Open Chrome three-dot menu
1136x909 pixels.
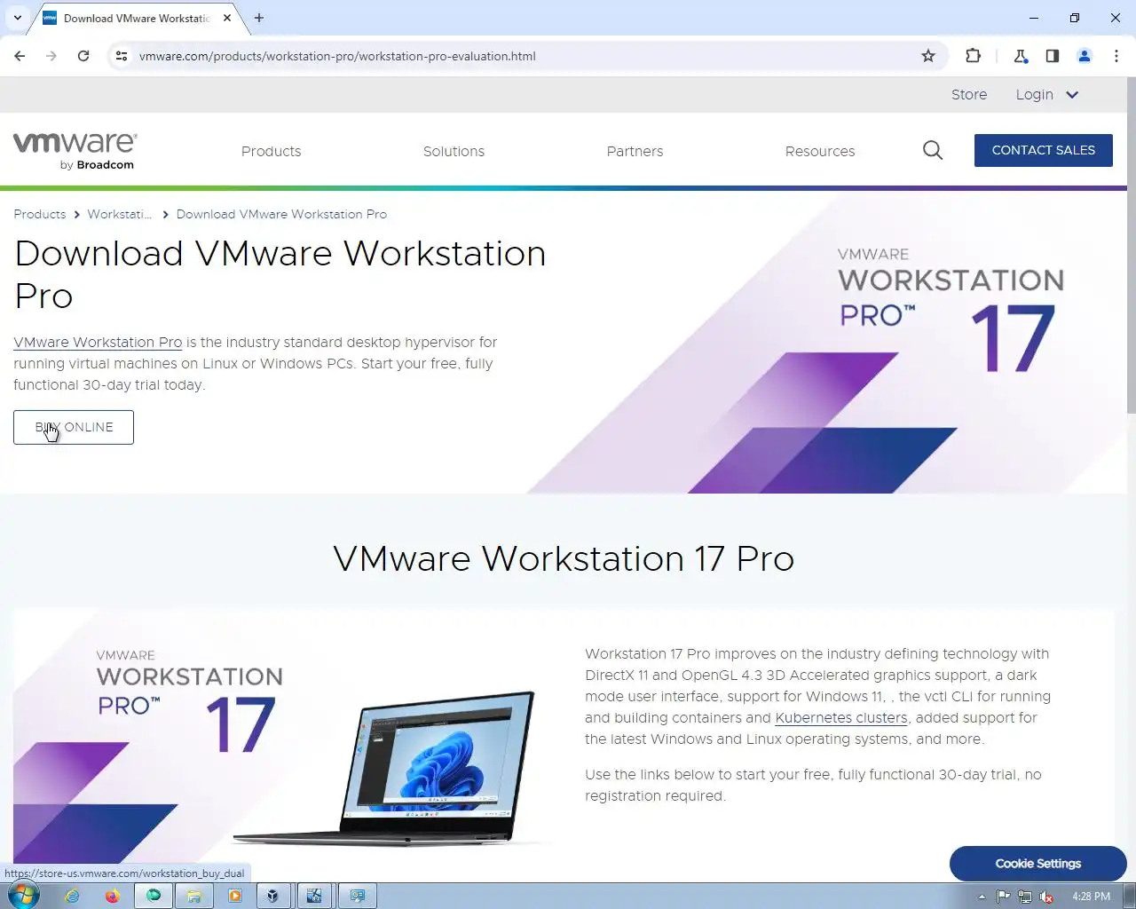(x=1116, y=56)
